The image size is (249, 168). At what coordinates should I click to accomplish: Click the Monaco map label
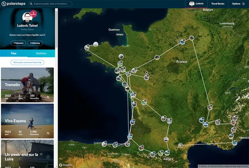pos(244,138)
